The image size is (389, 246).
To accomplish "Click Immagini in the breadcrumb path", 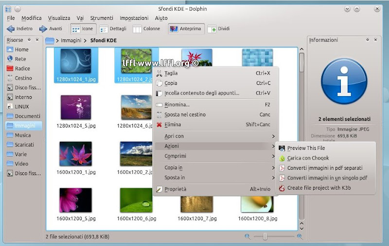I will point(71,40).
